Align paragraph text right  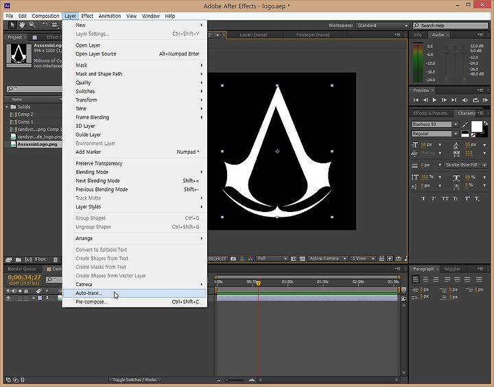click(436, 279)
